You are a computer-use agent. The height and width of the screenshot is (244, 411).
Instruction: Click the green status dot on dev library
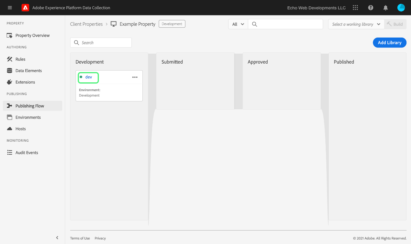click(81, 77)
